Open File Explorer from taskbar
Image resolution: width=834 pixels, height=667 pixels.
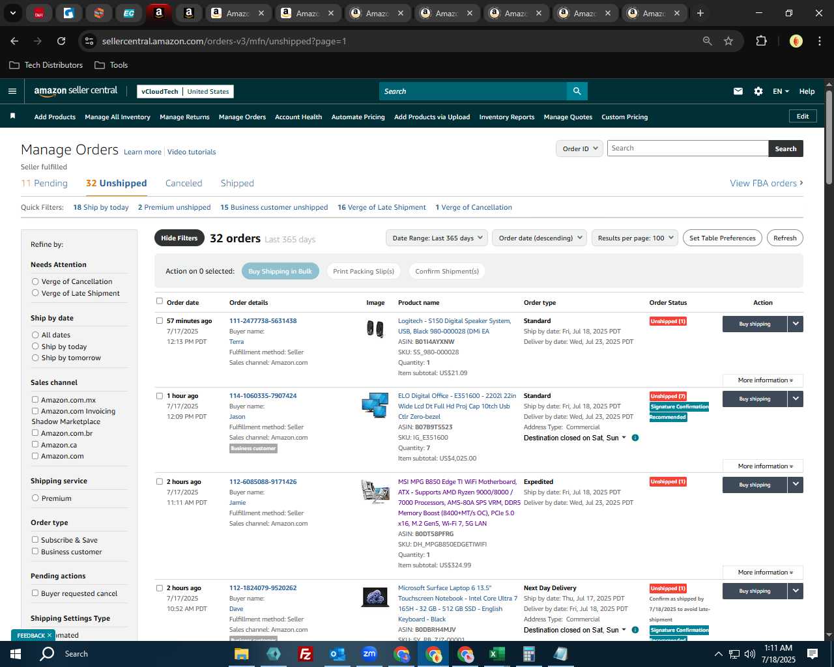tap(242, 654)
